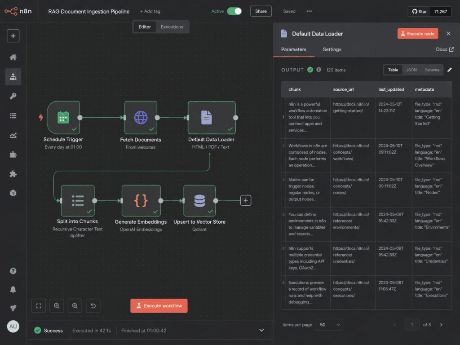Open the Home icon in sidebar
Screen dimensions: 460x345
pyautogui.click(x=13, y=57)
